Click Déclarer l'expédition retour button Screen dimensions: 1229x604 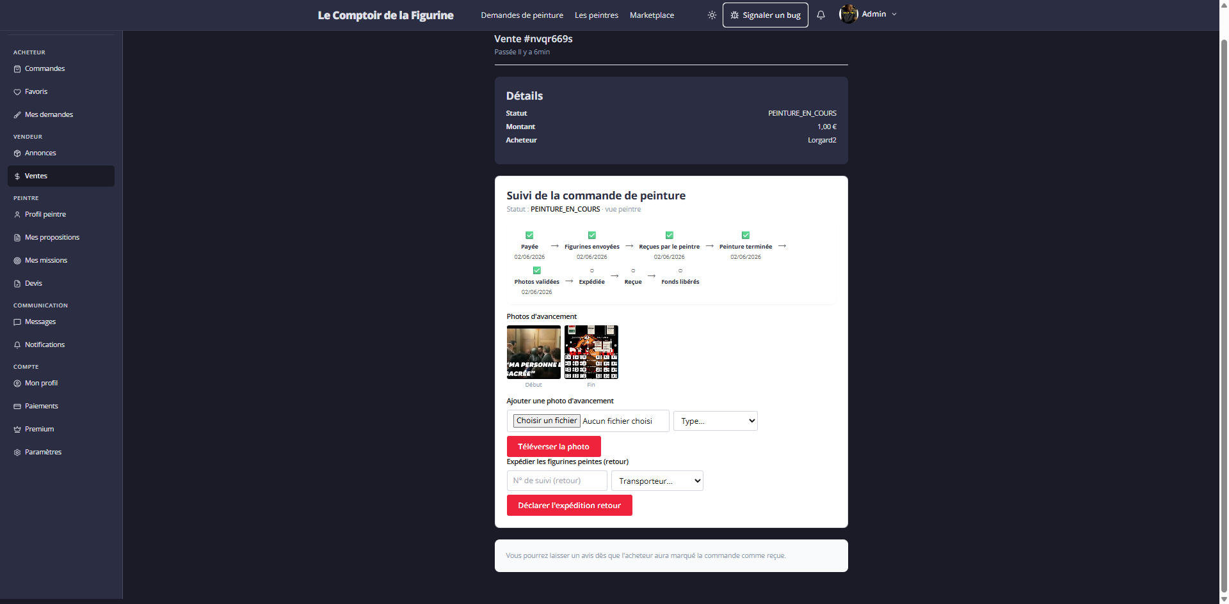570,506
